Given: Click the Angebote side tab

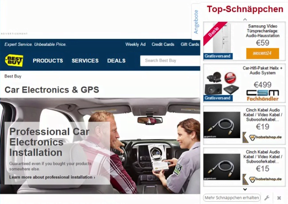Looking at the screenshot, I should point(196,22).
